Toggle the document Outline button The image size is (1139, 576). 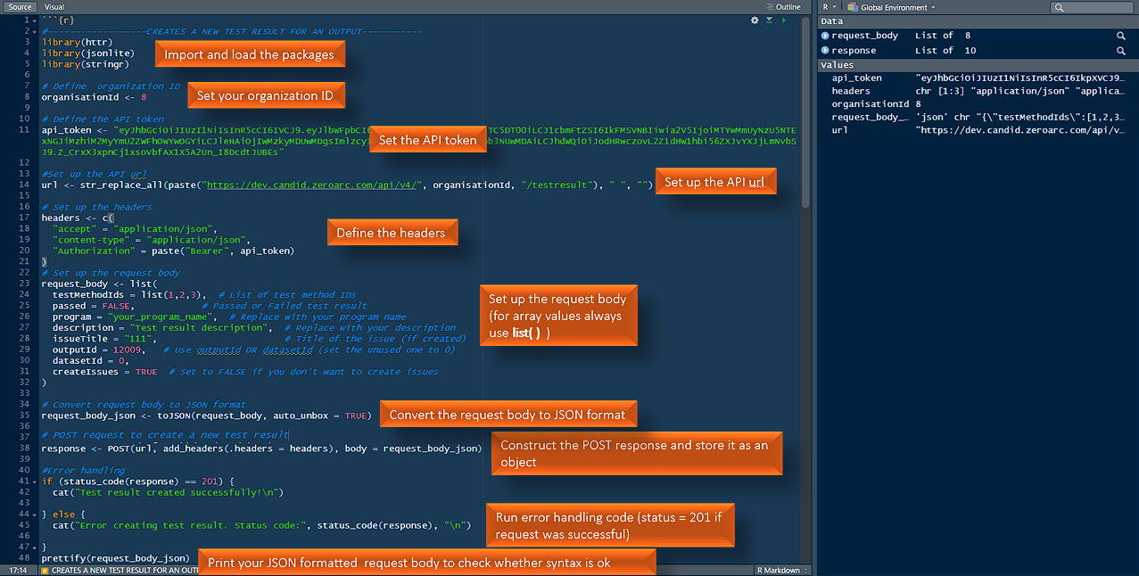(783, 6)
